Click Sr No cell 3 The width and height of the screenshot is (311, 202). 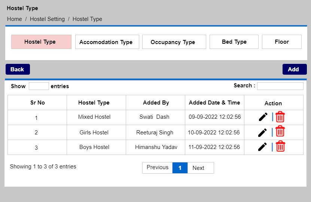(x=37, y=147)
